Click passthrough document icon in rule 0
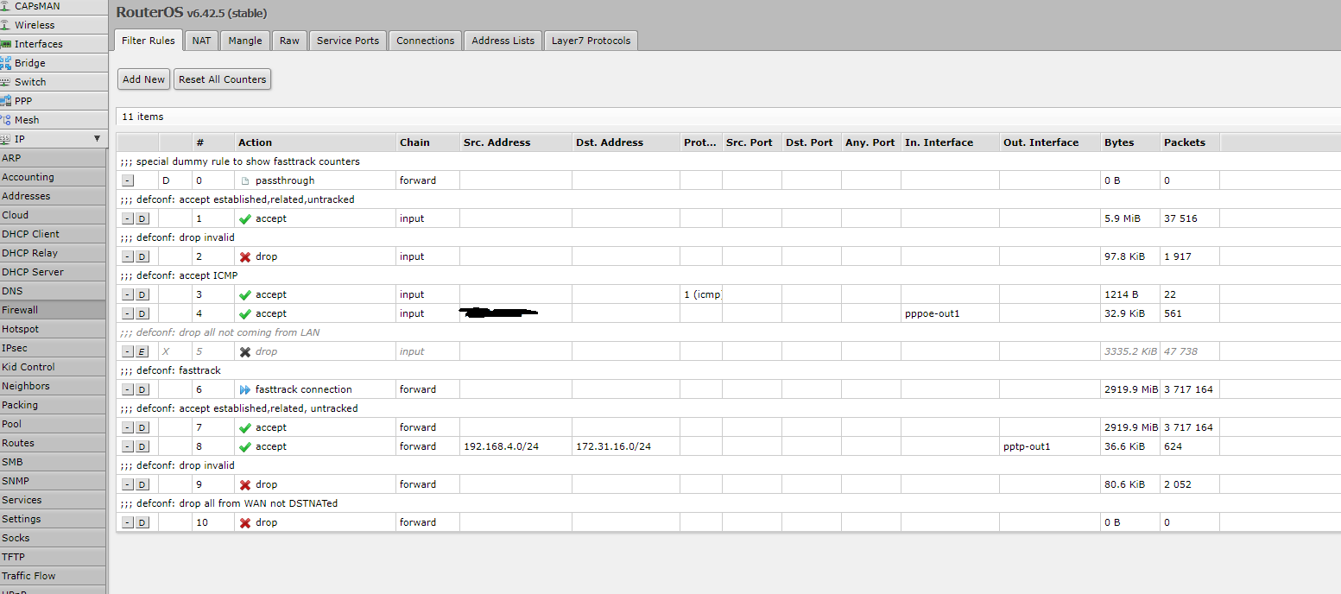Image resolution: width=1341 pixels, height=594 pixels. pyautogui.click(x=245, y=180)
